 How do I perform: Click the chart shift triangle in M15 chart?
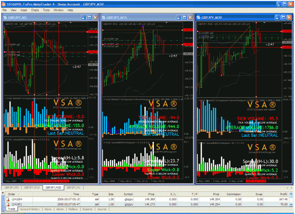(166, 23)
